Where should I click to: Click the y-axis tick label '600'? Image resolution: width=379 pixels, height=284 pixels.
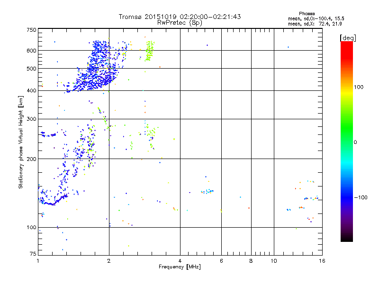click(31, 51)
